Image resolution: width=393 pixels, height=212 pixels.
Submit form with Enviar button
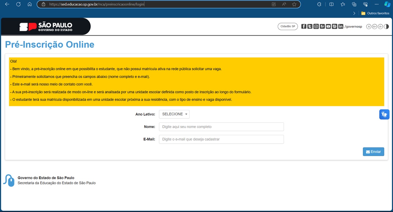tap(373, 152)
